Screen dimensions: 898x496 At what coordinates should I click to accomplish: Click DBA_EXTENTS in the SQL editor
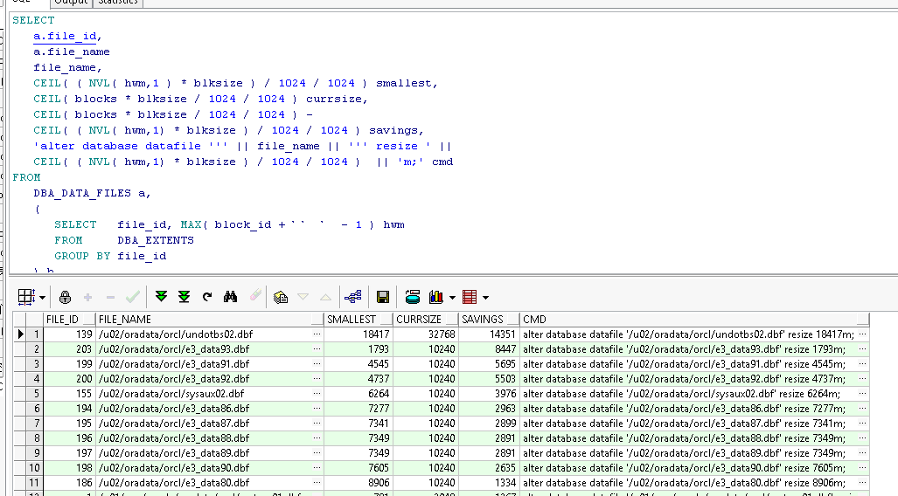(156, 240)
